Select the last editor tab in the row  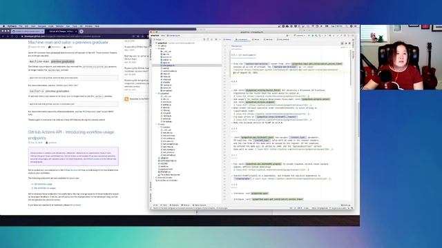click(282, 40)
